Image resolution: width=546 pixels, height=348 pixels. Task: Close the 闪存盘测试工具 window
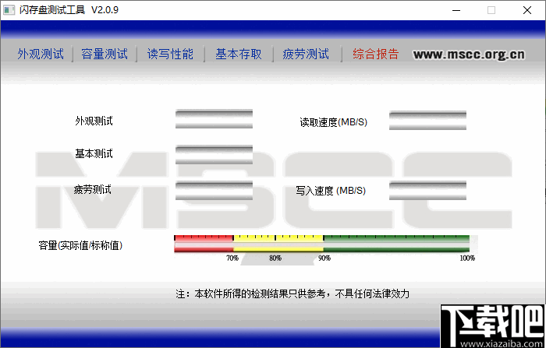(x=527, y=10)
